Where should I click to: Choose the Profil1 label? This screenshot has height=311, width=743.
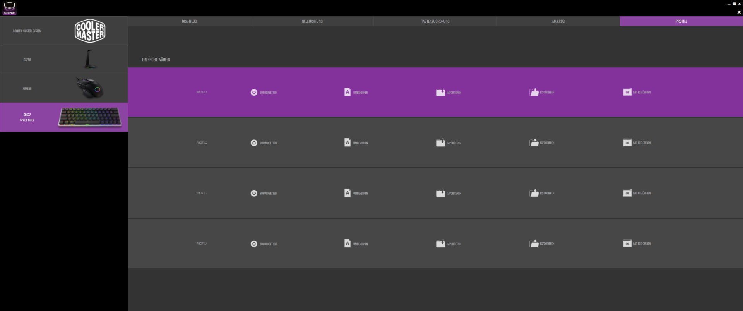click(x=202, y=92)
